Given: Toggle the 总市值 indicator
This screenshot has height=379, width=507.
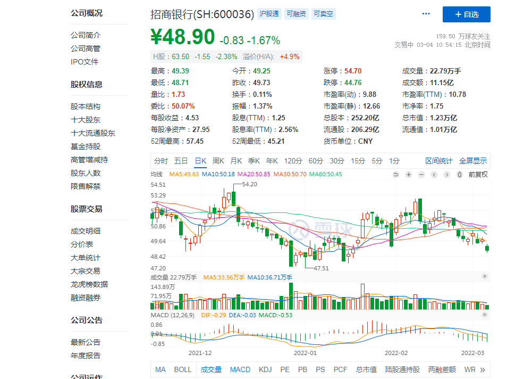Looking at the screenshot, I should point(366,369).
